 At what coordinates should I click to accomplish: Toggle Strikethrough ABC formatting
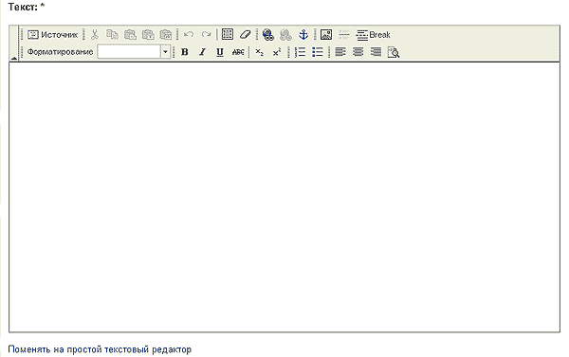click(x=238, y=52)
